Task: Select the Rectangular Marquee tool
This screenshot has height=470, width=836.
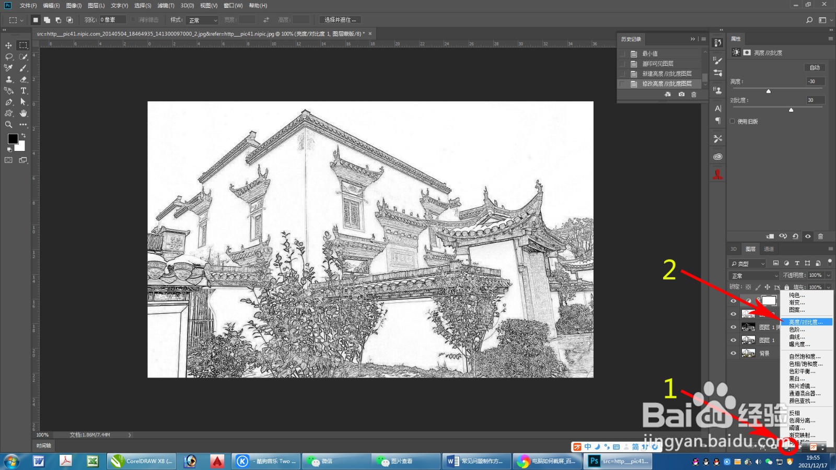Action: pos(23,45)
